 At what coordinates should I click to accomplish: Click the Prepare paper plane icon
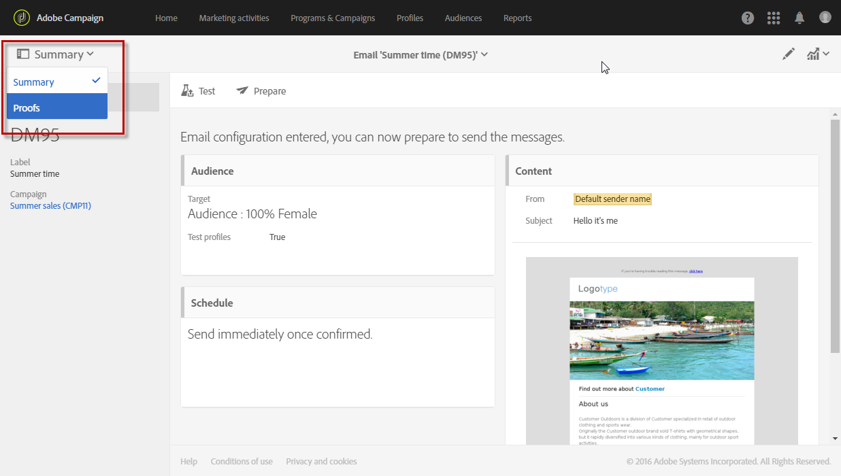pos(242,91)
